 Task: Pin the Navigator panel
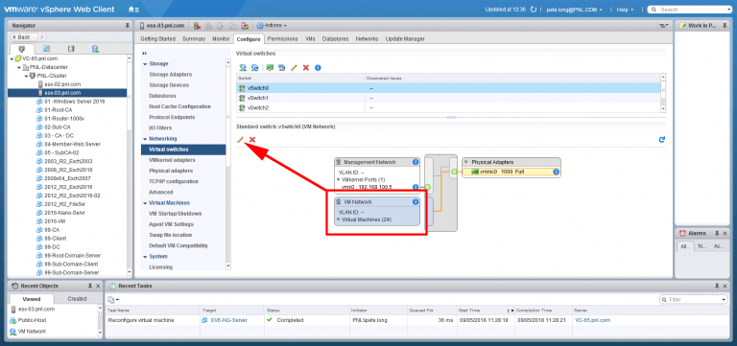pos(127,26)
